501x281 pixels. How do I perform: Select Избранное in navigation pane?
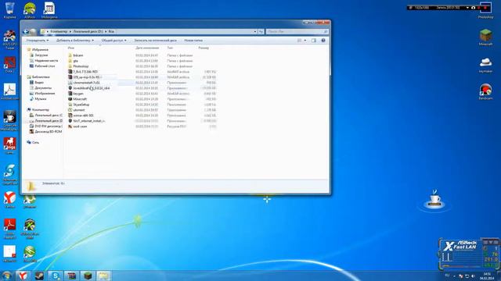(x=40, y=50)
